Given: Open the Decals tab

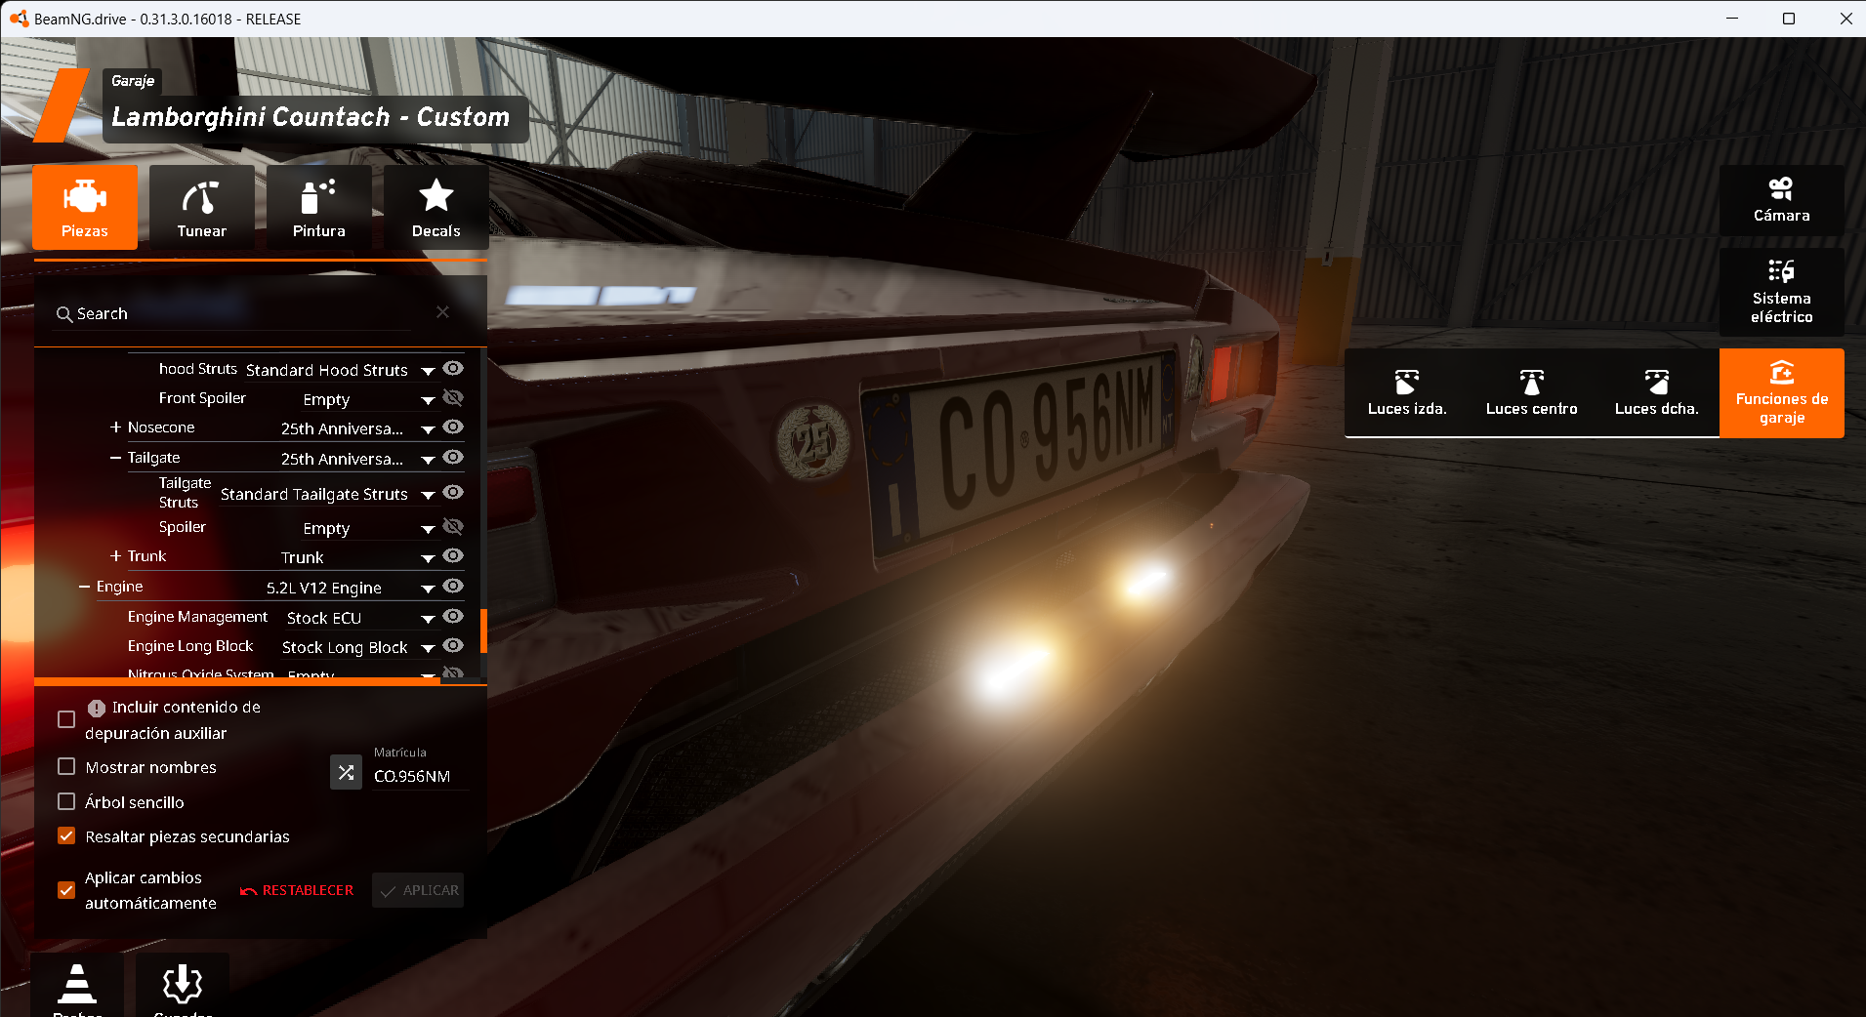Looking at the screenshot, I should point(436,207).
